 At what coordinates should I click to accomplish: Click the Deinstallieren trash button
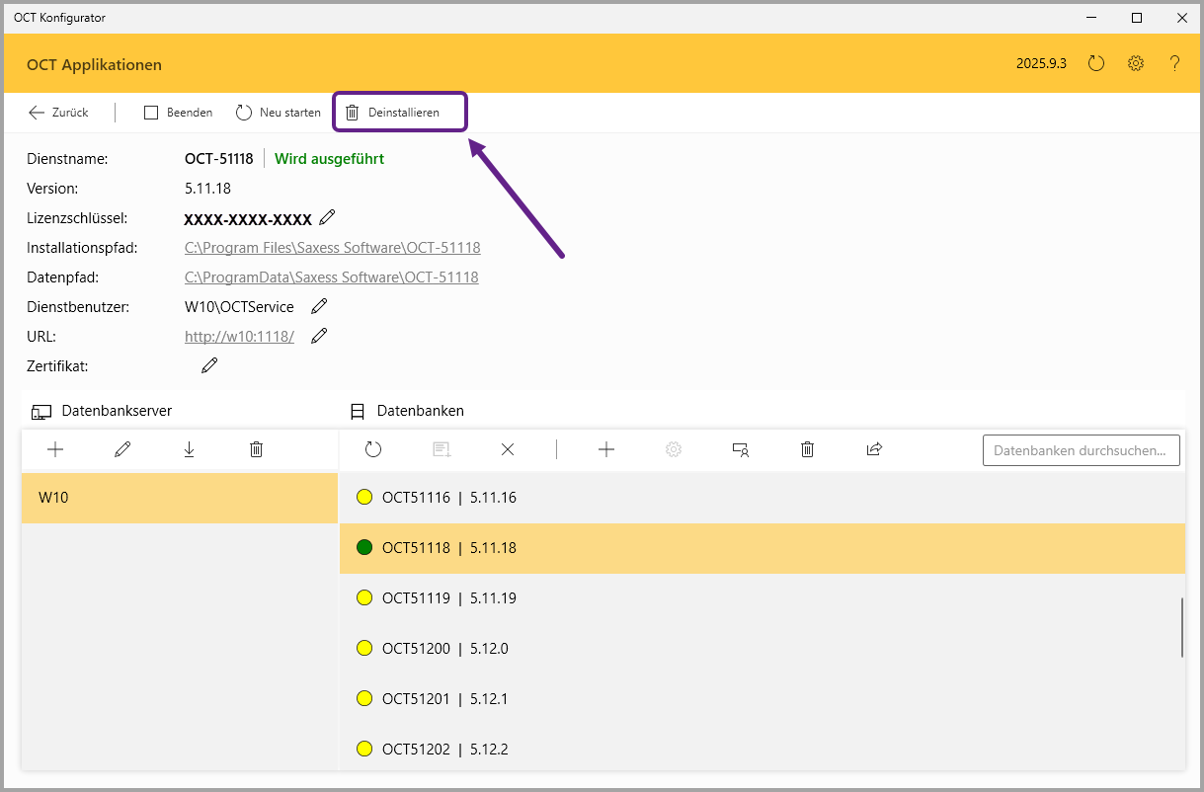tap(393, 113)
